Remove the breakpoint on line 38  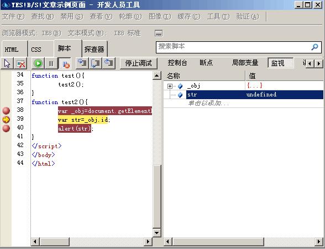[x=6, y=111]
